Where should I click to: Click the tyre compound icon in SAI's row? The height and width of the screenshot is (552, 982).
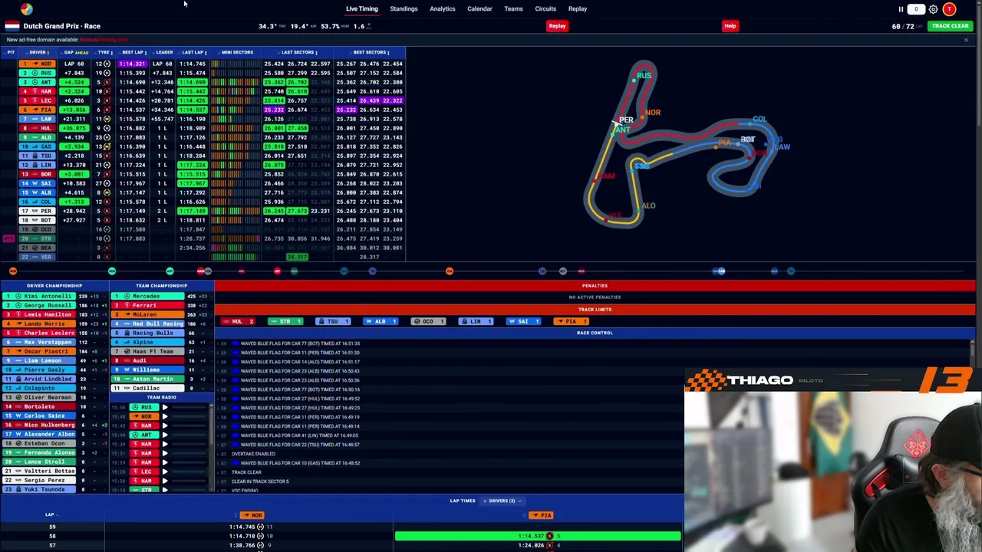[x=107, y=183]
